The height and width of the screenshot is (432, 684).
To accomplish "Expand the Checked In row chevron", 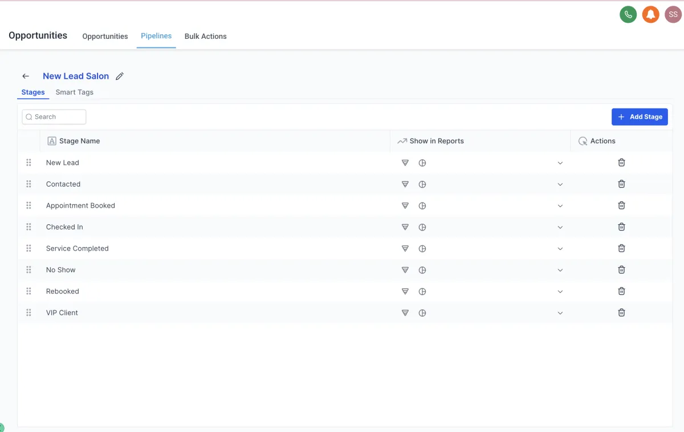I will (x=560, y=227).
